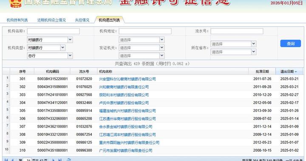
Task: Select the code S0038H315220001
Action: tap(52, 79)
